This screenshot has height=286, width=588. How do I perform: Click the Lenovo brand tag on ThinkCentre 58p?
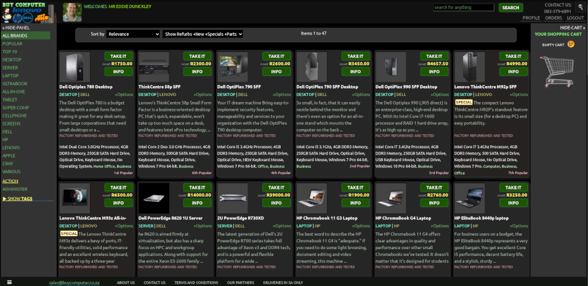tap(168, 95)
